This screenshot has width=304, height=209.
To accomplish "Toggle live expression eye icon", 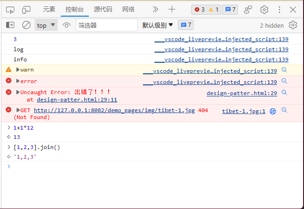I will [x=67, y=25].
